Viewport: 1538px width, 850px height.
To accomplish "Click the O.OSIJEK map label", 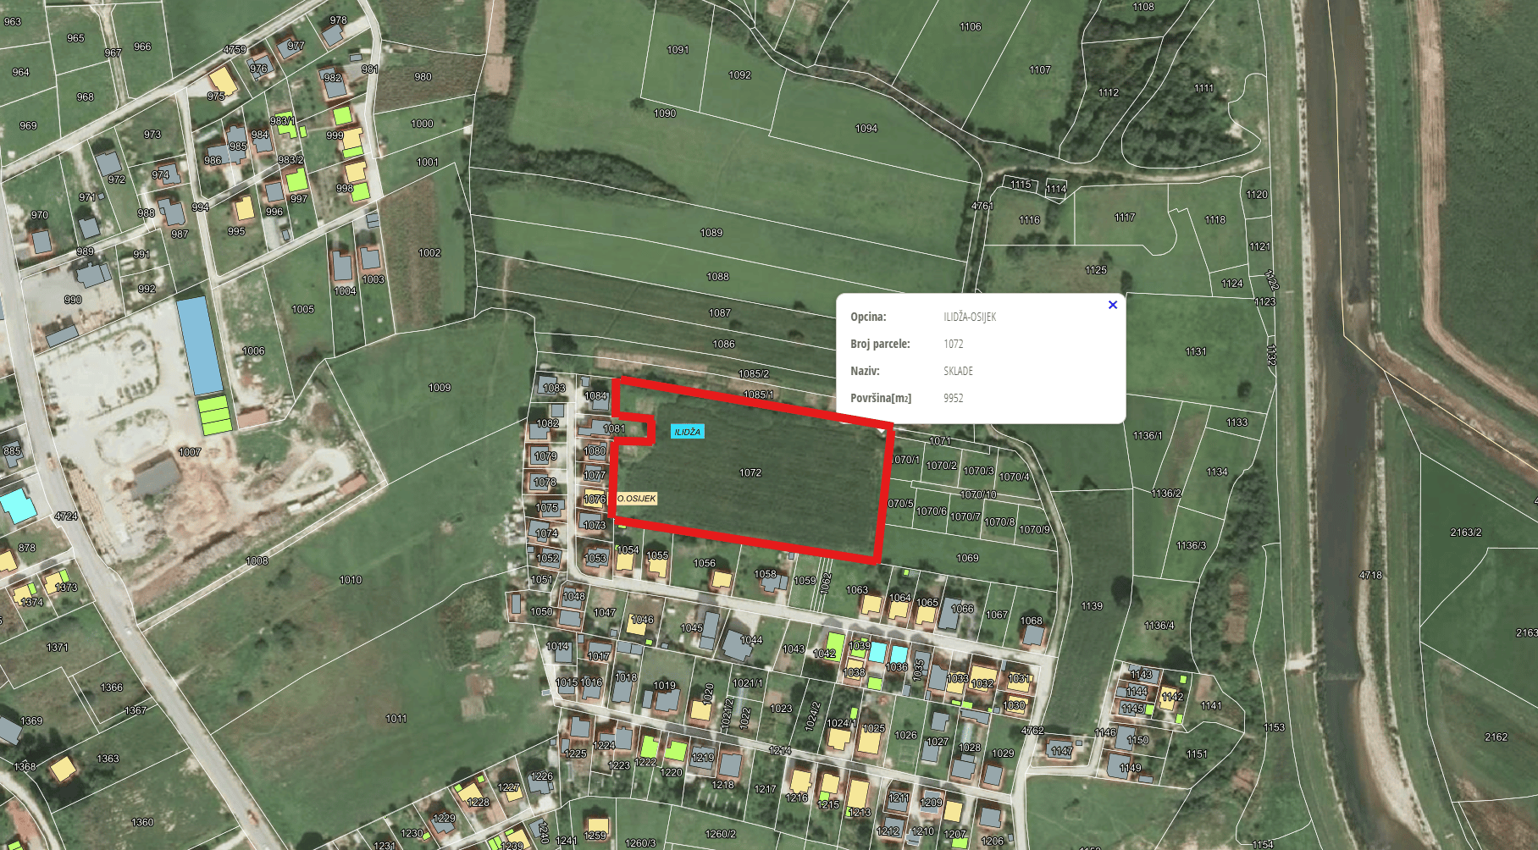I will click(636, 499).
